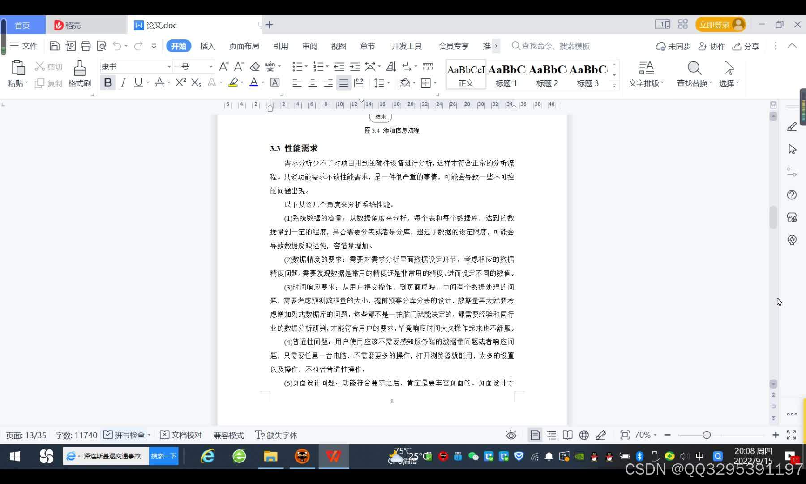Screen dimensions: 806x484
Task: Click the Paste (粘贴) clipboard icon
Action: [x=18, y=68]
